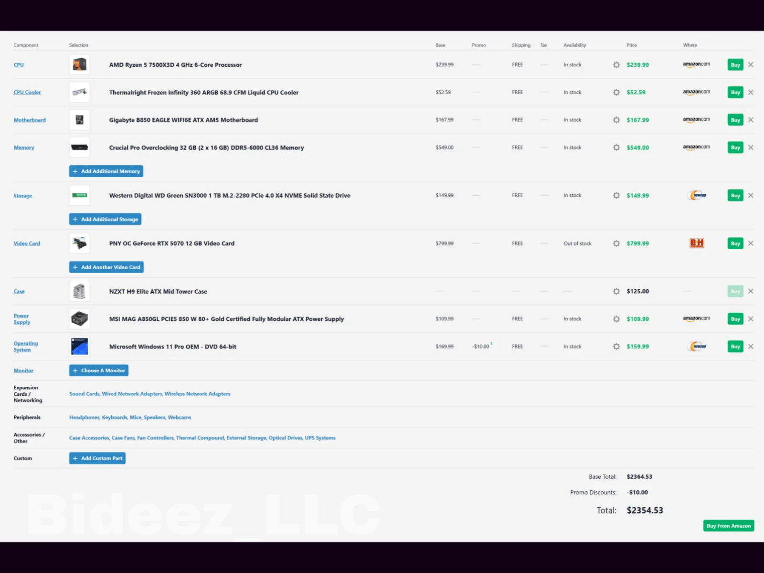Browse Keyboards in Peripherals
The width and height of the screenshot is (764, 573).
click(114, 417)
